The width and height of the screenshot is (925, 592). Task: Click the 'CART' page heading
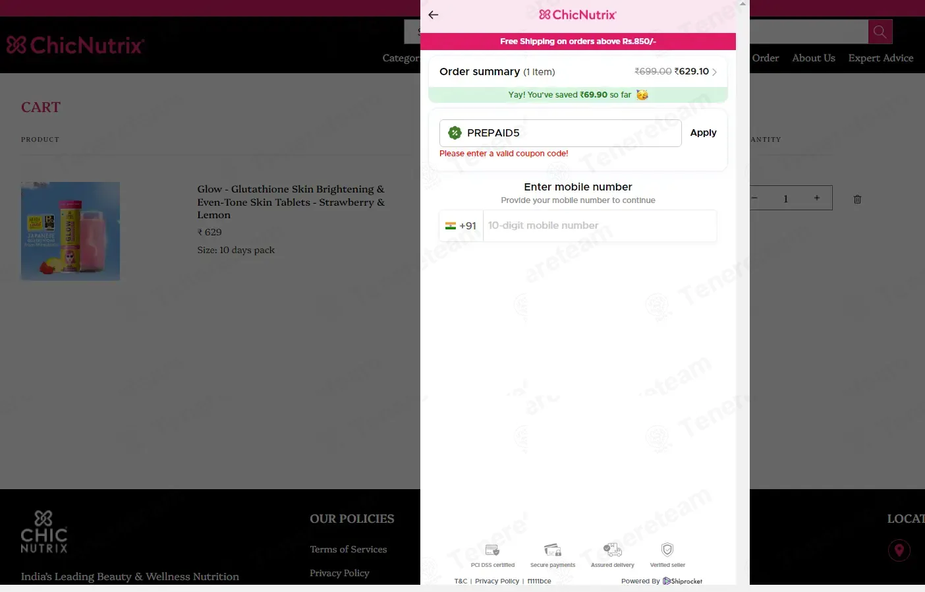pyautogui.click(x=41, y=107)
